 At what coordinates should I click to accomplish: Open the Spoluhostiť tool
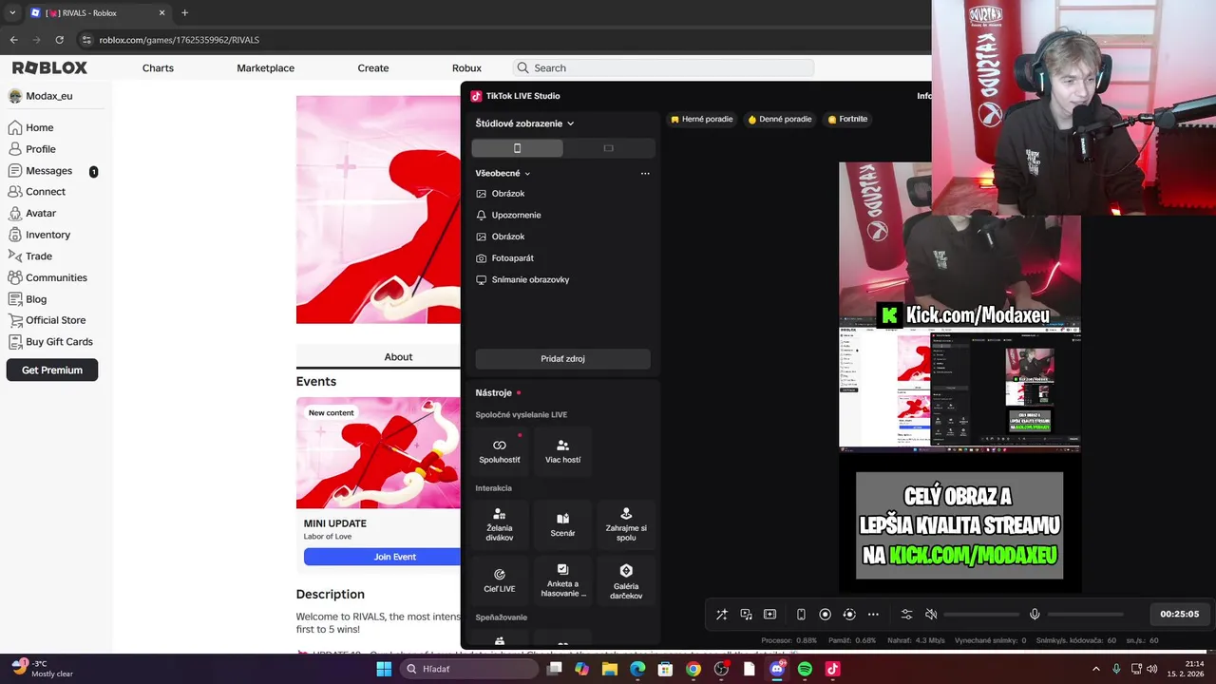point(500,450)
